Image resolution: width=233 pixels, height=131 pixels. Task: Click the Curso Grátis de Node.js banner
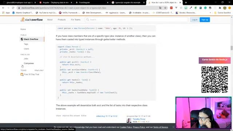tap(214, 60)
